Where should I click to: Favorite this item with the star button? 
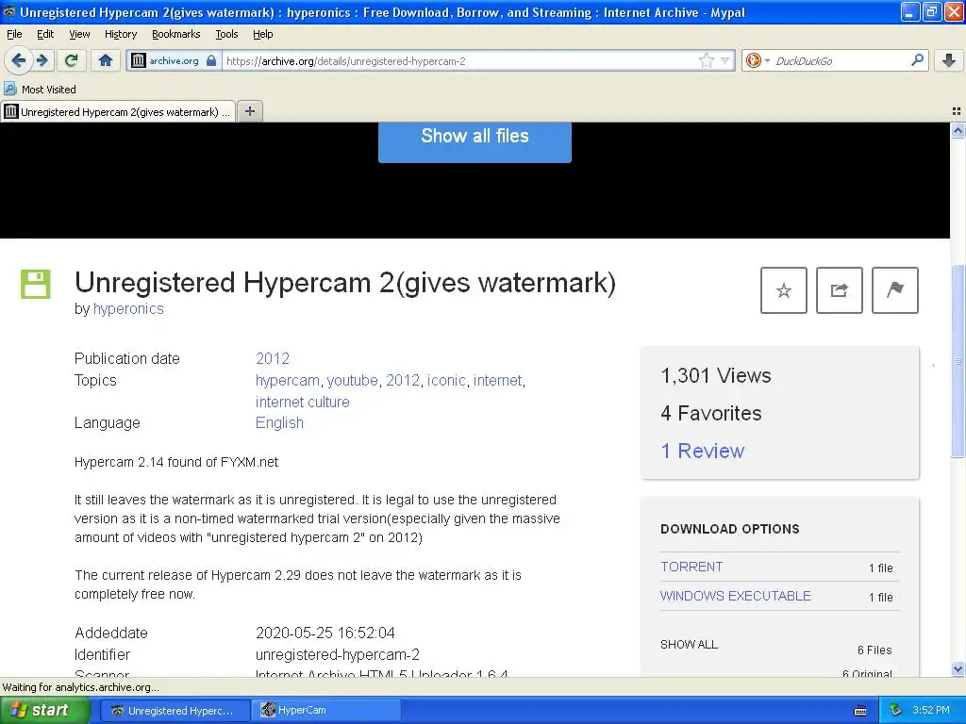783,290
